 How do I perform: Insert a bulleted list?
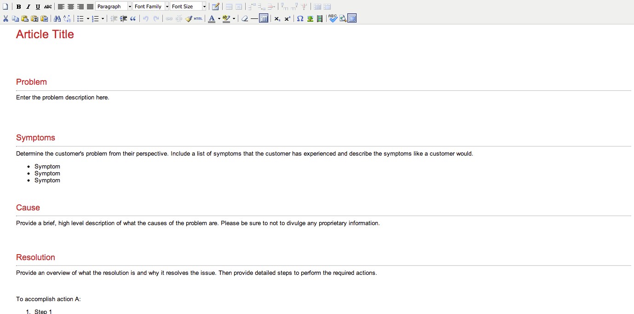pyautogui.click(x=80, y=18)
